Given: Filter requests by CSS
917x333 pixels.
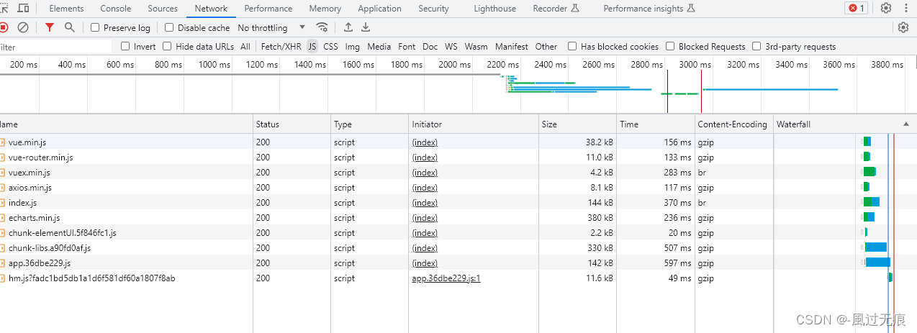Looking at the screenshot, I should [x=330, y=46].
